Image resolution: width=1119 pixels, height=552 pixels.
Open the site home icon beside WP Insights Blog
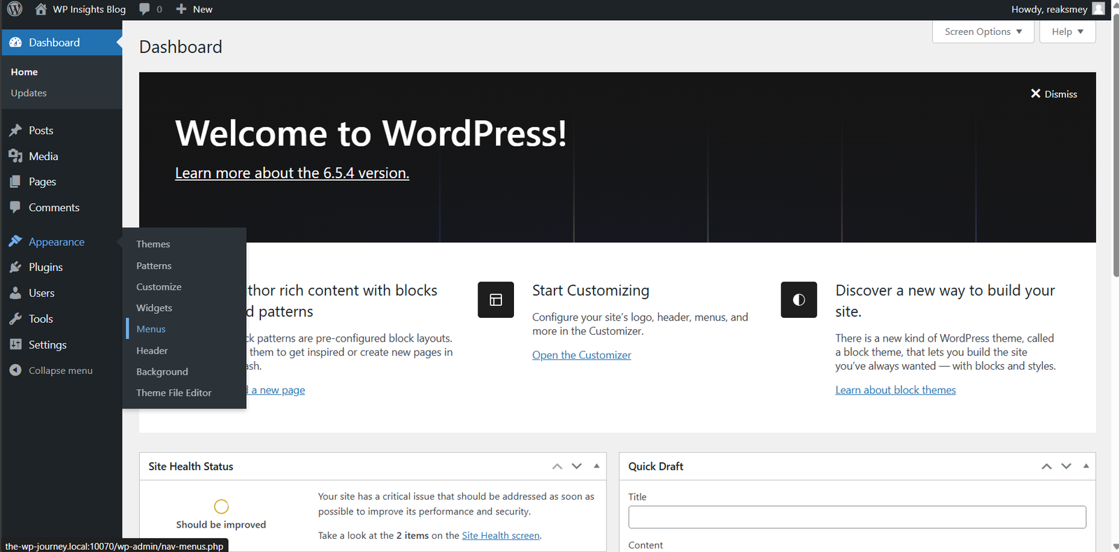pos(41,9)
